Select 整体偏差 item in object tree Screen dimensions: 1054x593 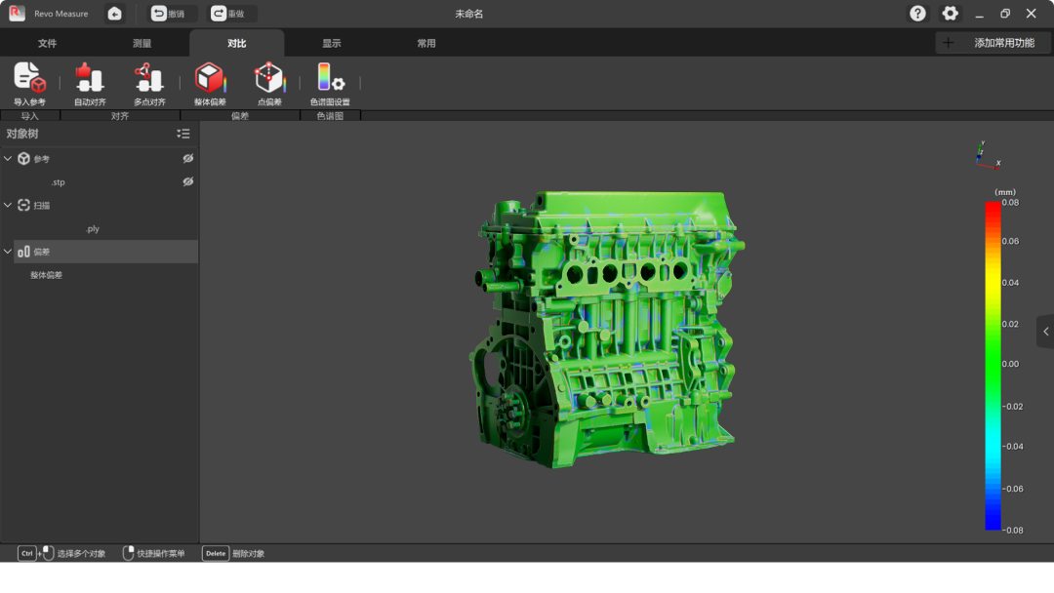pos(47,275)
